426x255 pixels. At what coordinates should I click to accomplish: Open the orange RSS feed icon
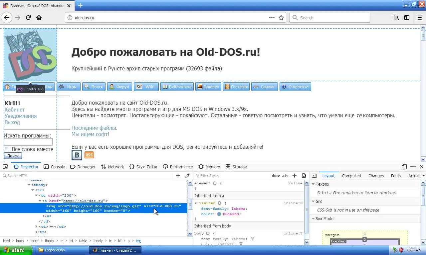[89, 155]
